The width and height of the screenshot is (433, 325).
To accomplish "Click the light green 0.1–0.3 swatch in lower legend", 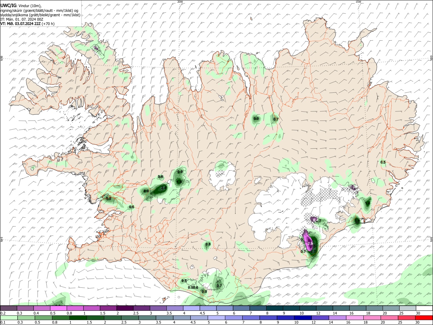I will click(x=9, y=318).
